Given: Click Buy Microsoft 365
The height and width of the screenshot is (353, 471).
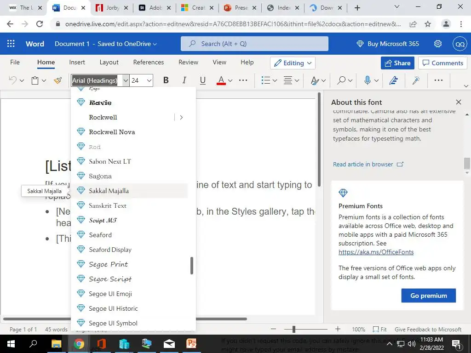Looking at the screenshot, I should pyautogui.click(x=387, y=44).
